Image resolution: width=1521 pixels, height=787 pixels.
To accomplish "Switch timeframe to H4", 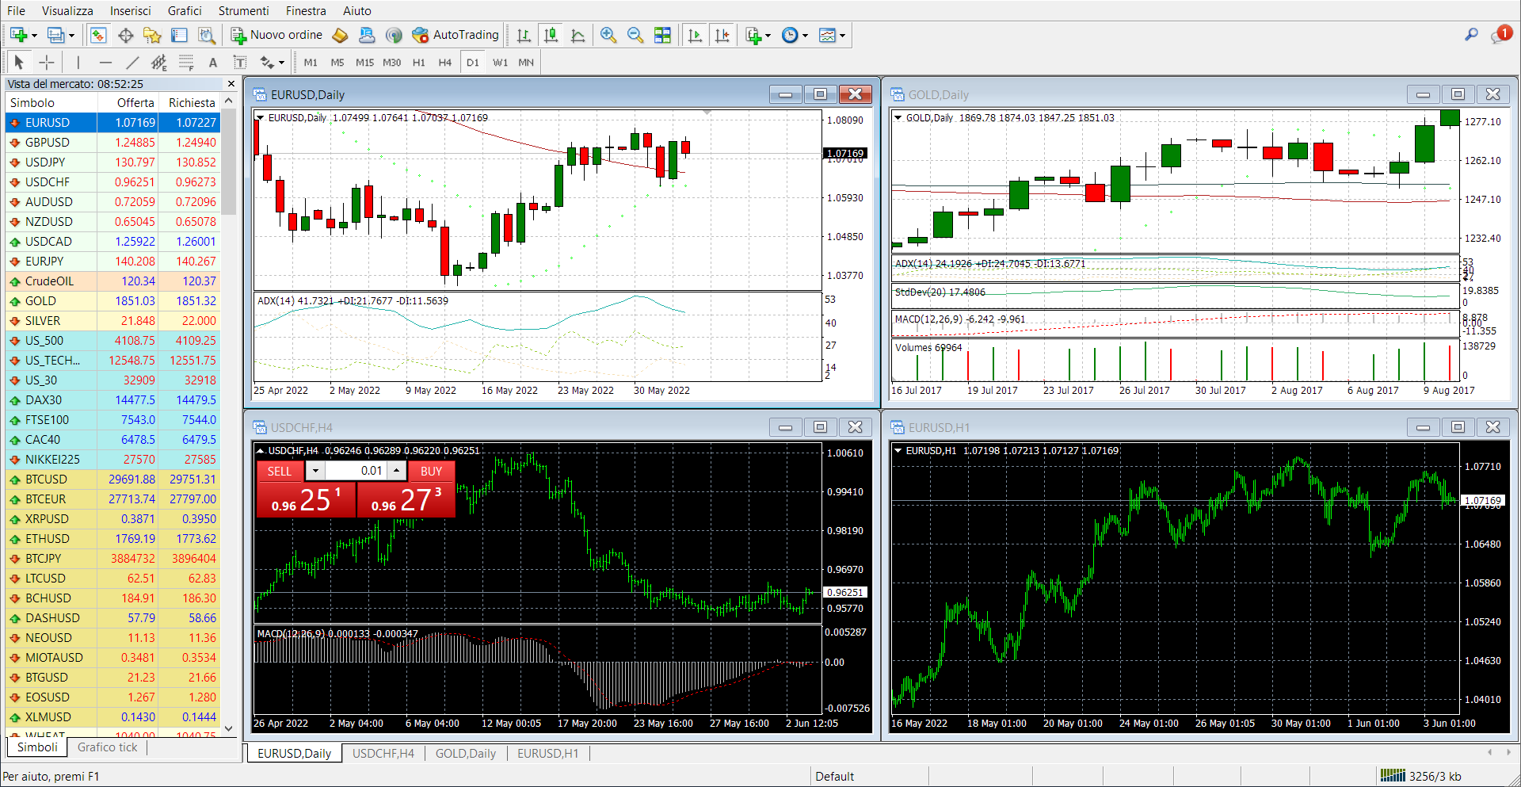I will [445, 62].
